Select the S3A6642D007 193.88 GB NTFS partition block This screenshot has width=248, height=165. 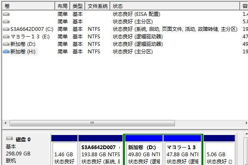pyautogui.click(x=101, y=150)
